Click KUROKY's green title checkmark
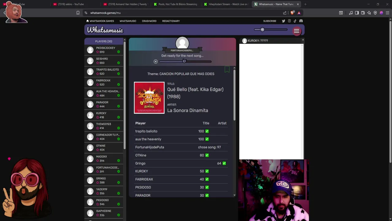The width and height of the screenshot is (392, 221). [x=207, y=171]
